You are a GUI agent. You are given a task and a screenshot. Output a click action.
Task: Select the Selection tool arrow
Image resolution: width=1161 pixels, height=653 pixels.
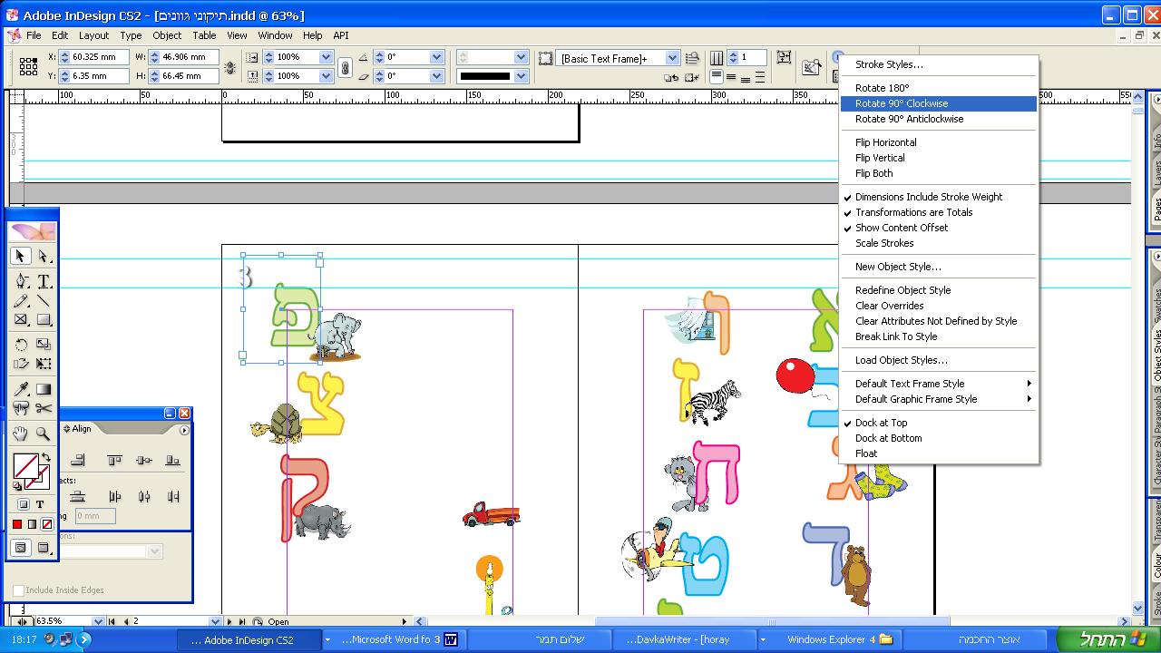(20, 257)
